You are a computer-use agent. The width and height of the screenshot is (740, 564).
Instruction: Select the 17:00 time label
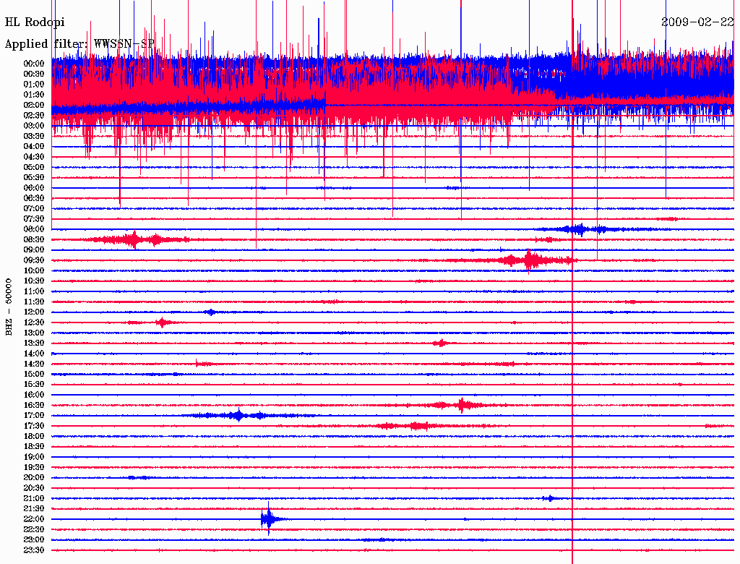(x=34, y=415)
